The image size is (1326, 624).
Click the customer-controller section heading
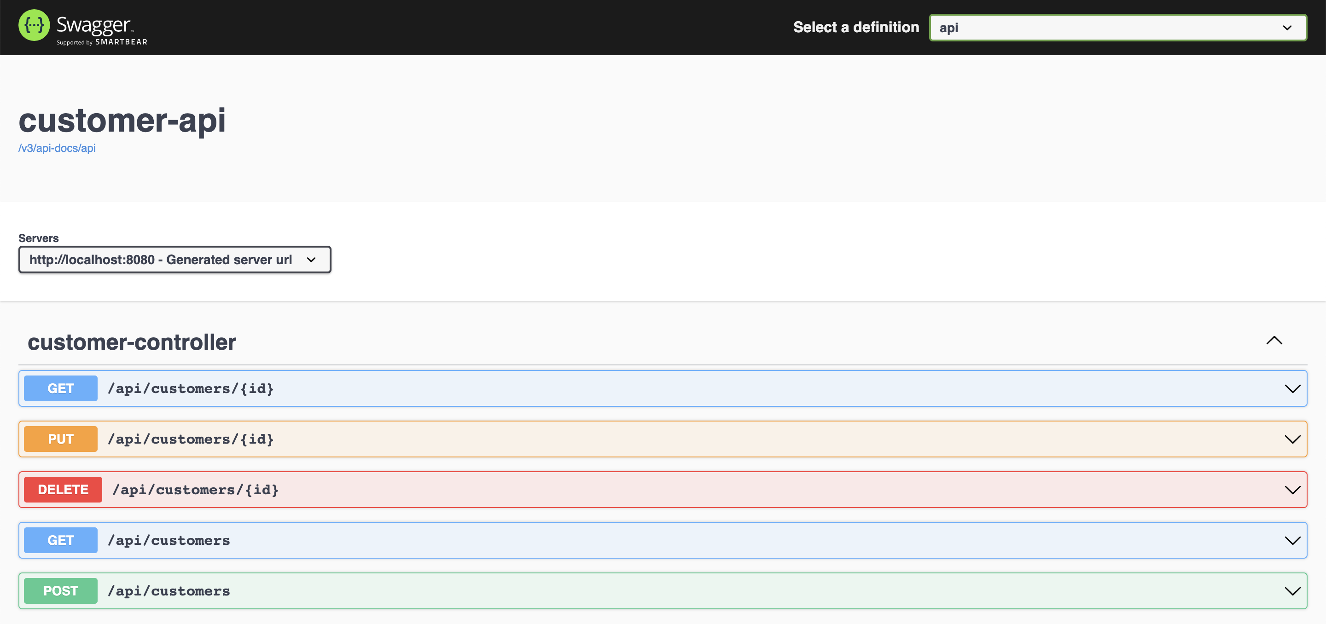point(132,343)
